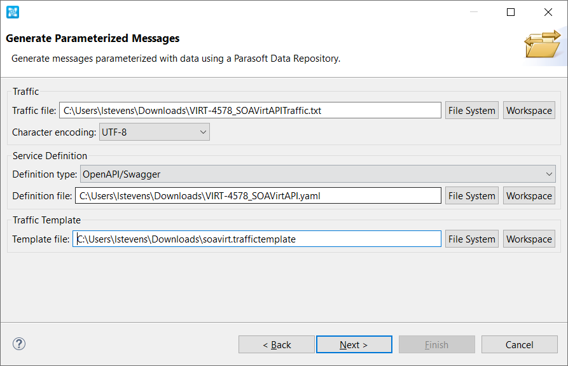
Task: Browse File System for Template file
Action: (472, 239)
